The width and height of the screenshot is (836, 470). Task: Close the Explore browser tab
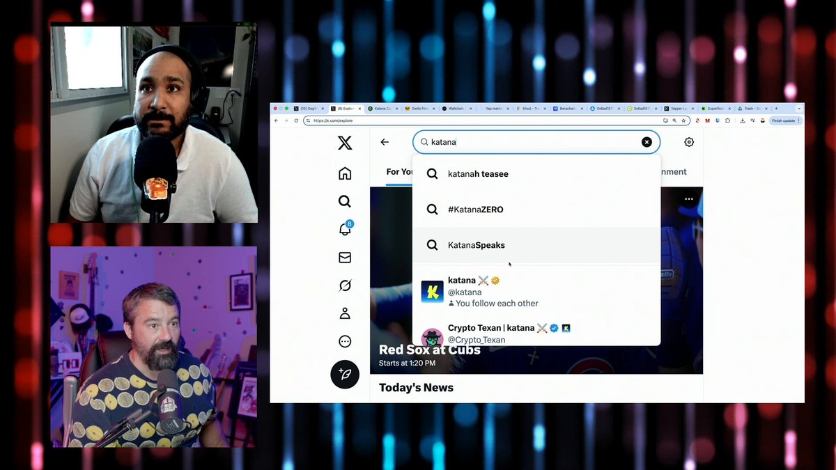(359, 109)
